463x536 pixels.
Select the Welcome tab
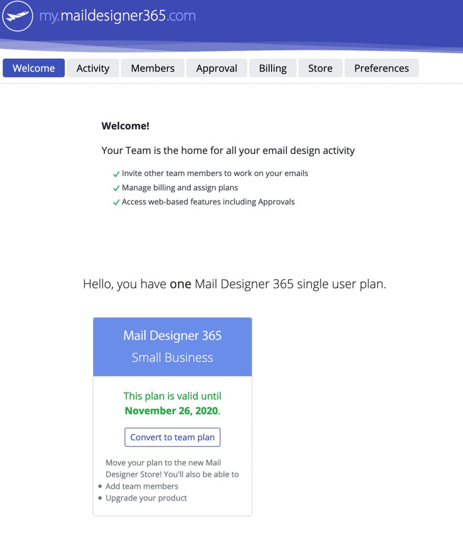click(34, 68)
